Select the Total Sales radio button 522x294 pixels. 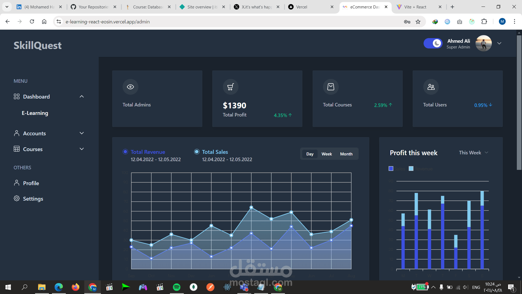[x=197, y=152]
